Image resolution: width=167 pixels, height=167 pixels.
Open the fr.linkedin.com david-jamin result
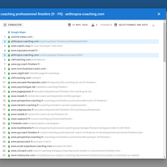click(x=35, y=124)
